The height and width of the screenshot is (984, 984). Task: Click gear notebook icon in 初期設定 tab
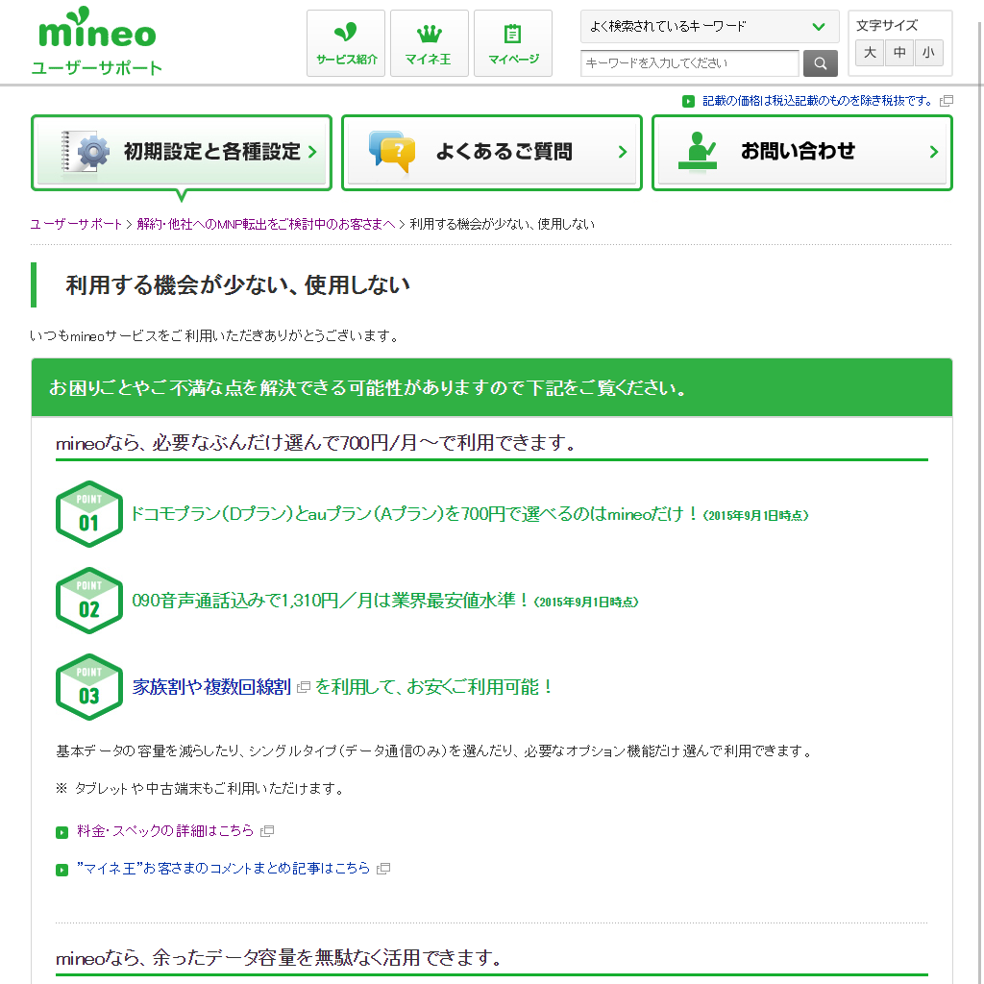coord(85,151)
